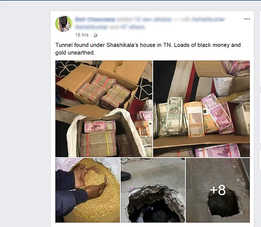Click the black shoe beside the hole
Image resolution: width=261 pixels, height=227 pixels.
coord(126,176)
